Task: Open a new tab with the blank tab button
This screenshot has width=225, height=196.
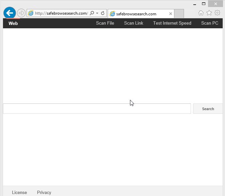Action: coord(179,14)
